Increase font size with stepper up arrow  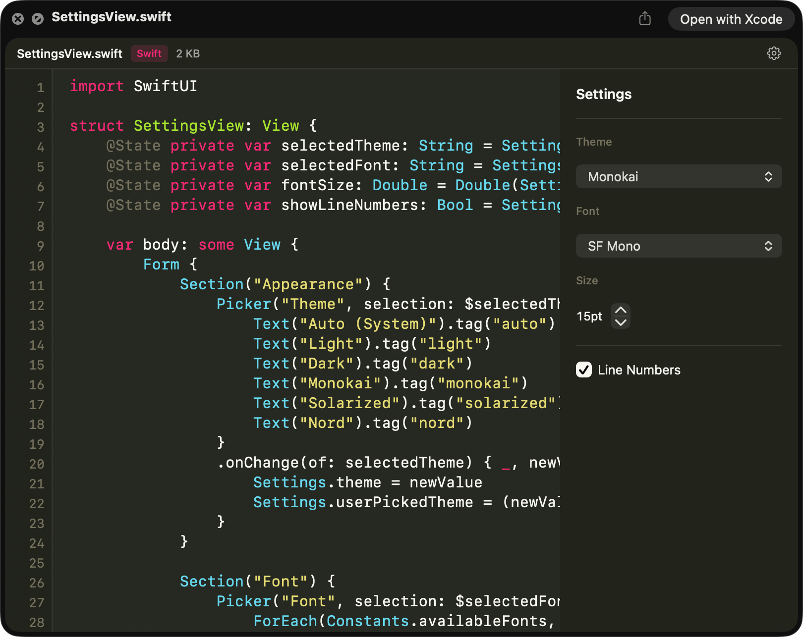[621, 310]
